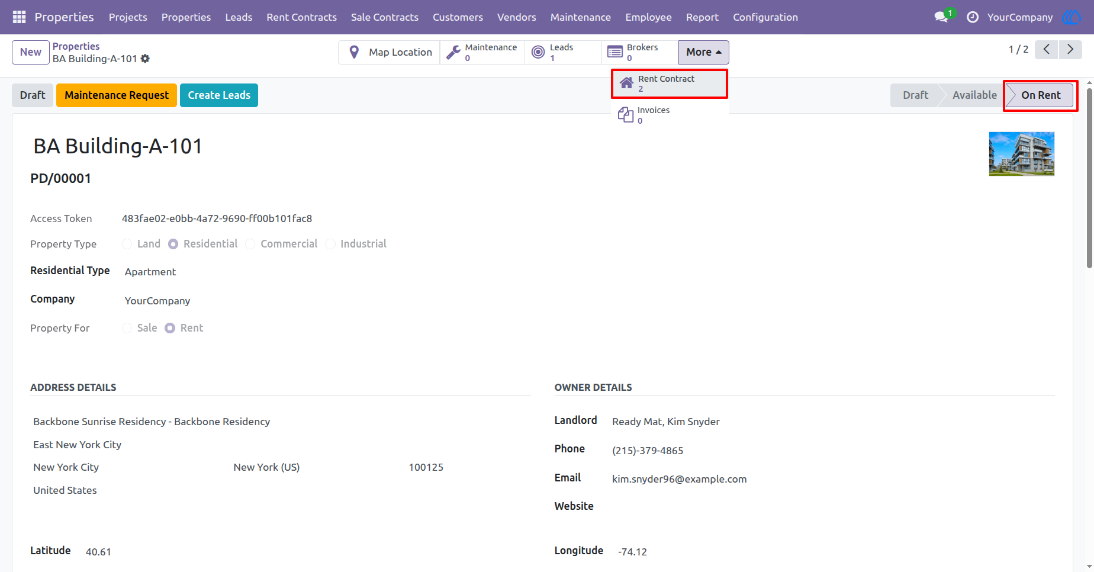
Task: Click the property name BA Building-A-101 field
Action: pos(118,146)
